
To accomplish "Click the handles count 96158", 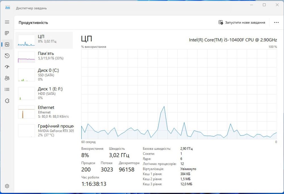I will click(x=127, y=169).
